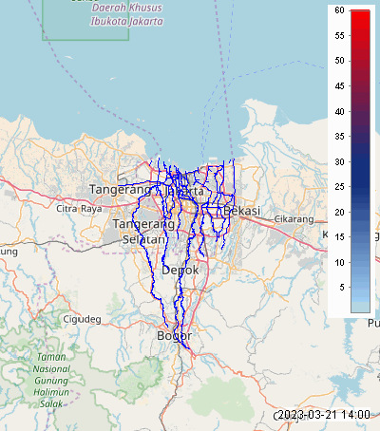Click the Jakarta city label

(x=184, y=192)
